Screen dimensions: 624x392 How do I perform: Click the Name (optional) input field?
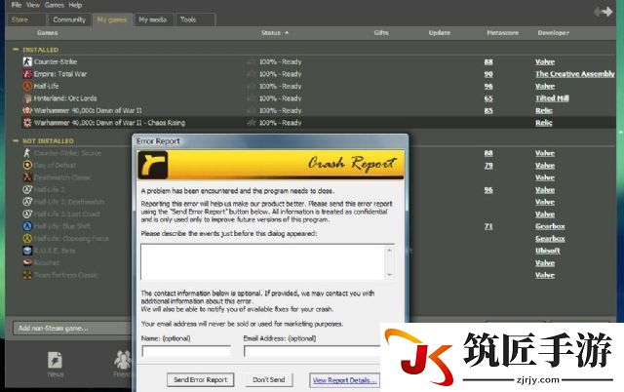(x=186, y=351)
